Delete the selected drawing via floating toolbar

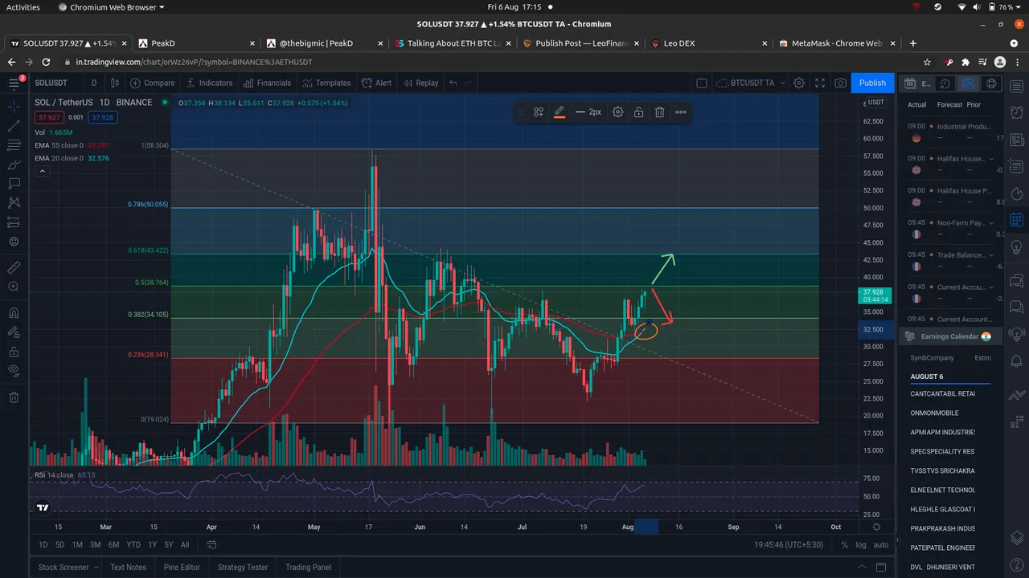pyautogui.click(x=659, y=112)
